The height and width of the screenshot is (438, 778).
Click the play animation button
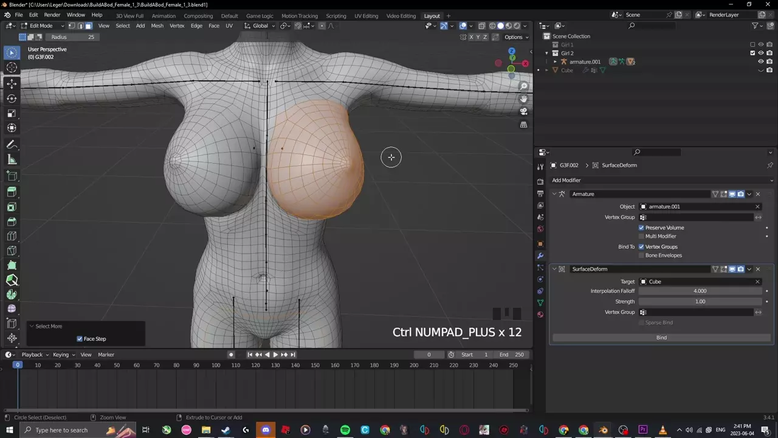(275, 355)
